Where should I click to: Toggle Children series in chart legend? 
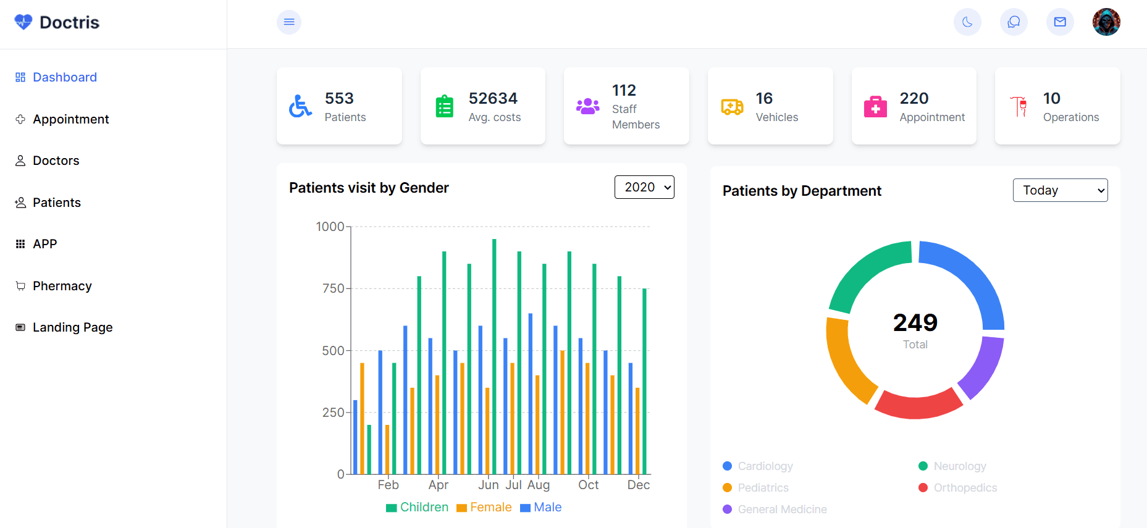(417, 507)
